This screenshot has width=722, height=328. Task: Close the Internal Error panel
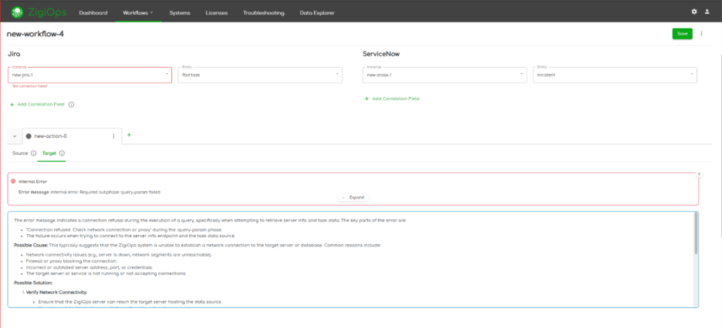(x=699, y=174)
